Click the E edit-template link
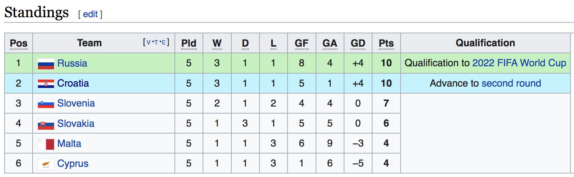Image resolution: width=574 pixels, height=177 pixels. click(164, 42)
